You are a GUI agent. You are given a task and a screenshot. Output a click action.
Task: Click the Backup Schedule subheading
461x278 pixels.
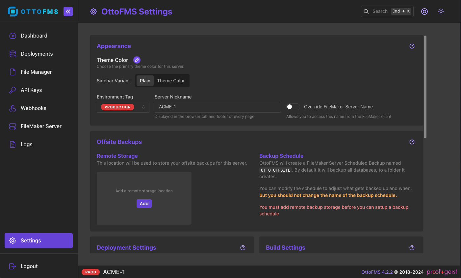281,156
